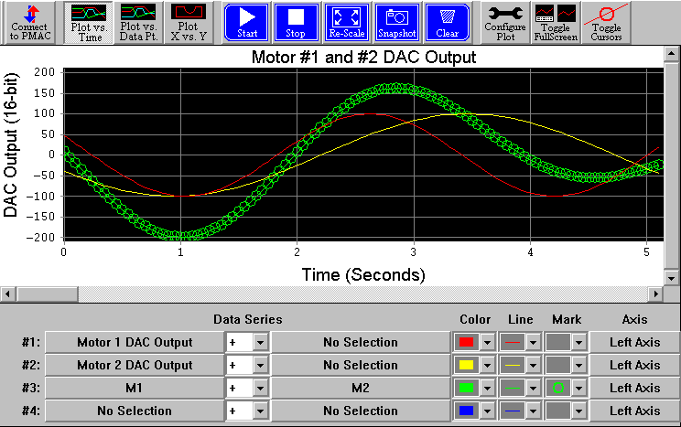This screenshot has height=427, width=681.
Task: Take a Snapshot of the plot
Action: 396,22
